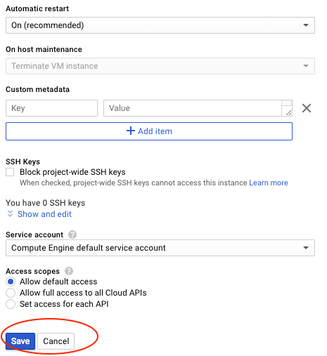Click the Value field resize handle

tap(288, 113)
